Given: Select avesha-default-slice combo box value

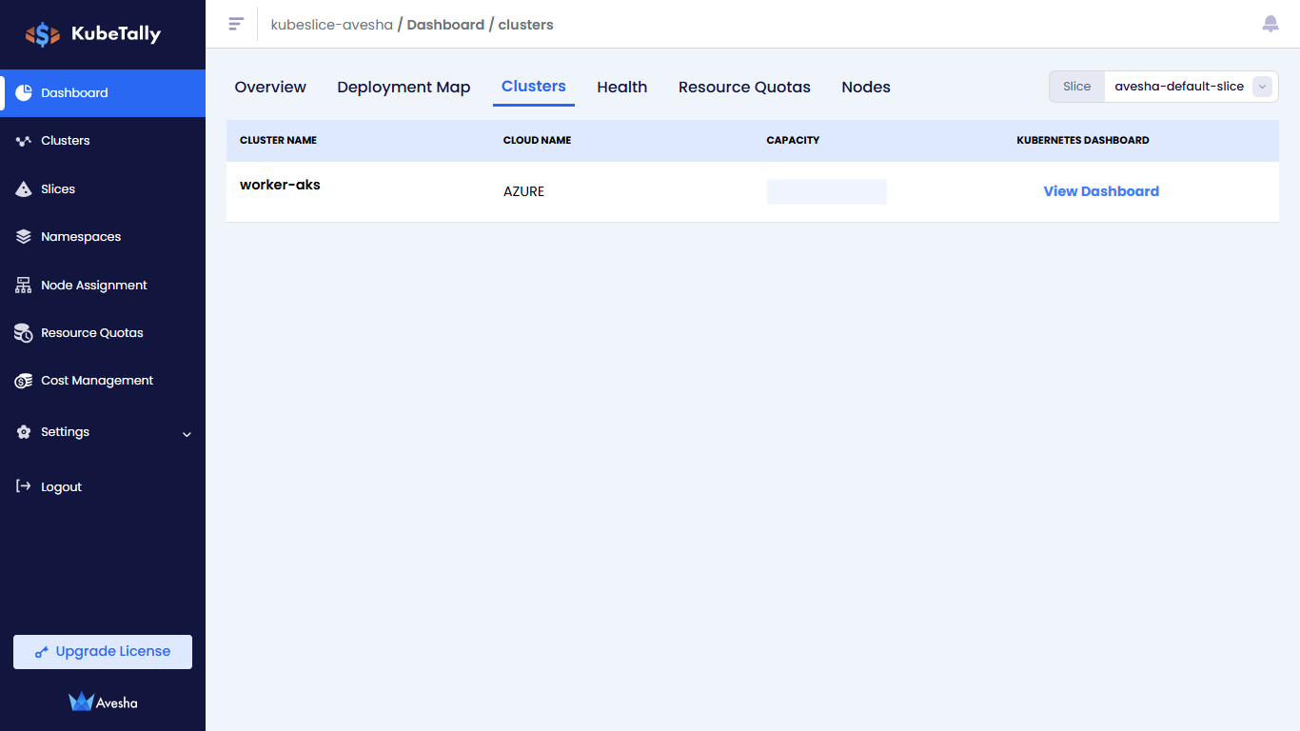Looking at the screenshot, I should point(1179,87).
